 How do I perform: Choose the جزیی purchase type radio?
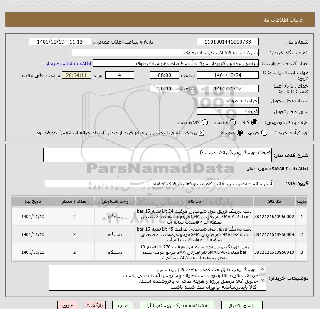click(x=264, y=133)
